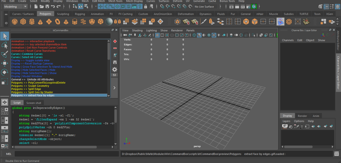Toggle smooth shade all in viewport toolbar
This screenshot has width=341, height=163.
click(x=199, y=35)
